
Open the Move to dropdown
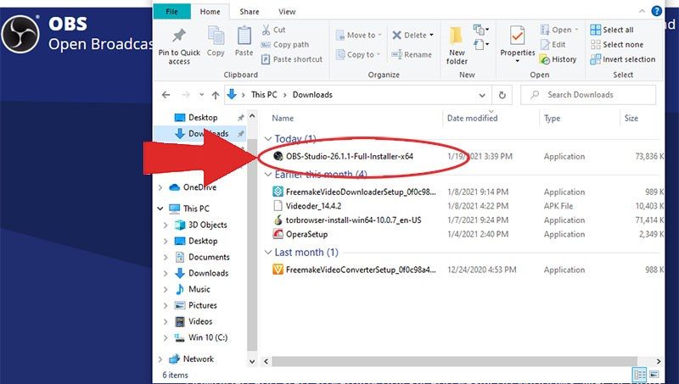pyautogui.click(x=358, y=35)
